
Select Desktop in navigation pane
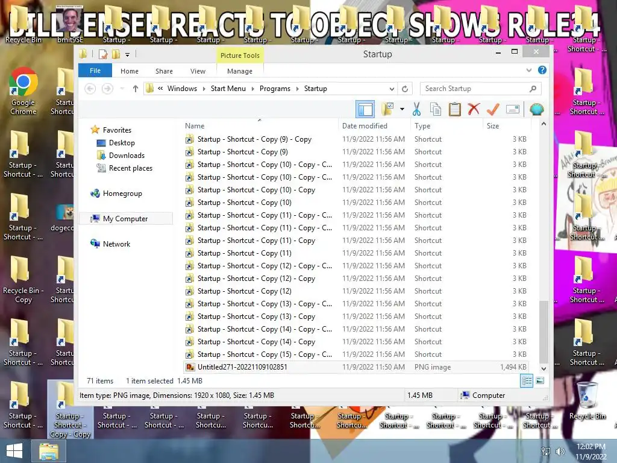(122, 142)
